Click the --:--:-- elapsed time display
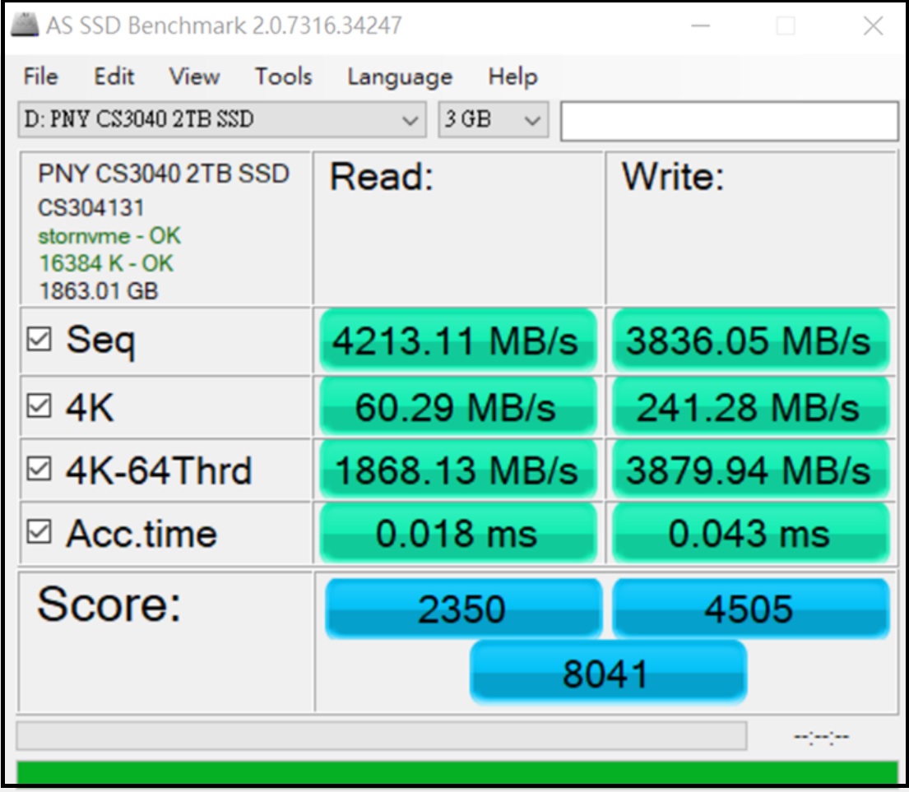This screenshot has width=909, height=792. (822, 737)
